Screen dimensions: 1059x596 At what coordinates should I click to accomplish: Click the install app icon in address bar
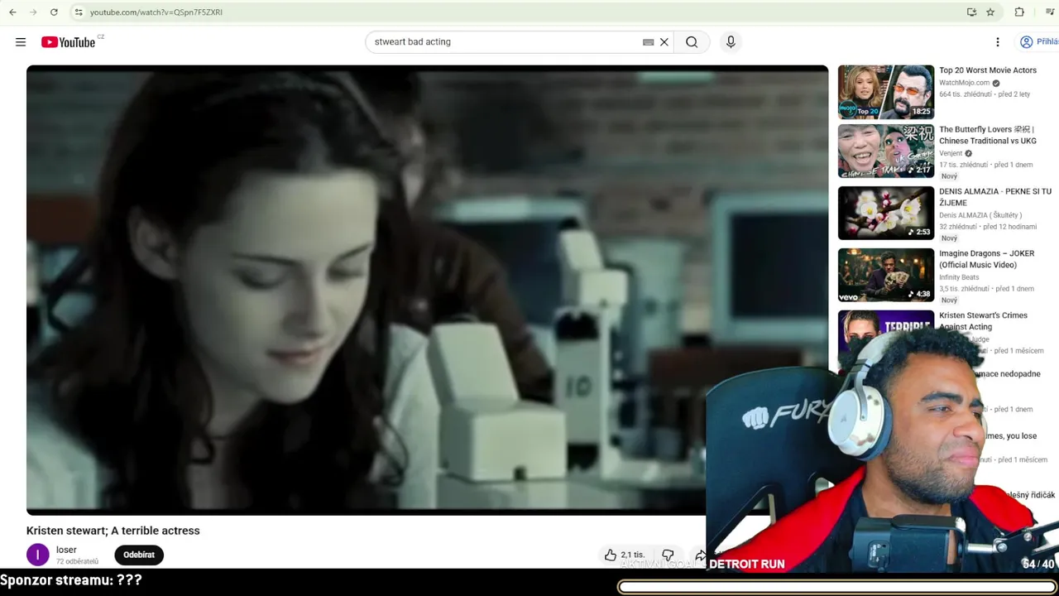[971, 12]
